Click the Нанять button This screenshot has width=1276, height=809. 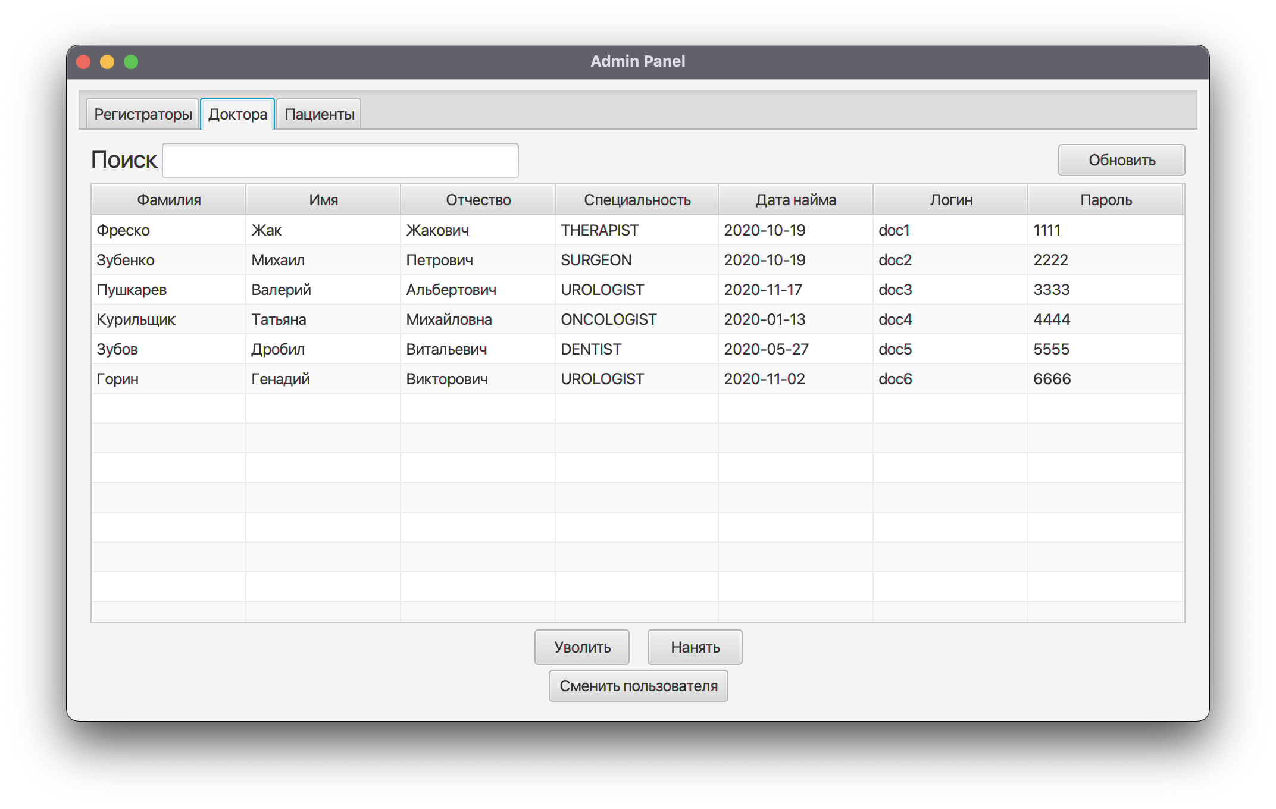(695, 647)
